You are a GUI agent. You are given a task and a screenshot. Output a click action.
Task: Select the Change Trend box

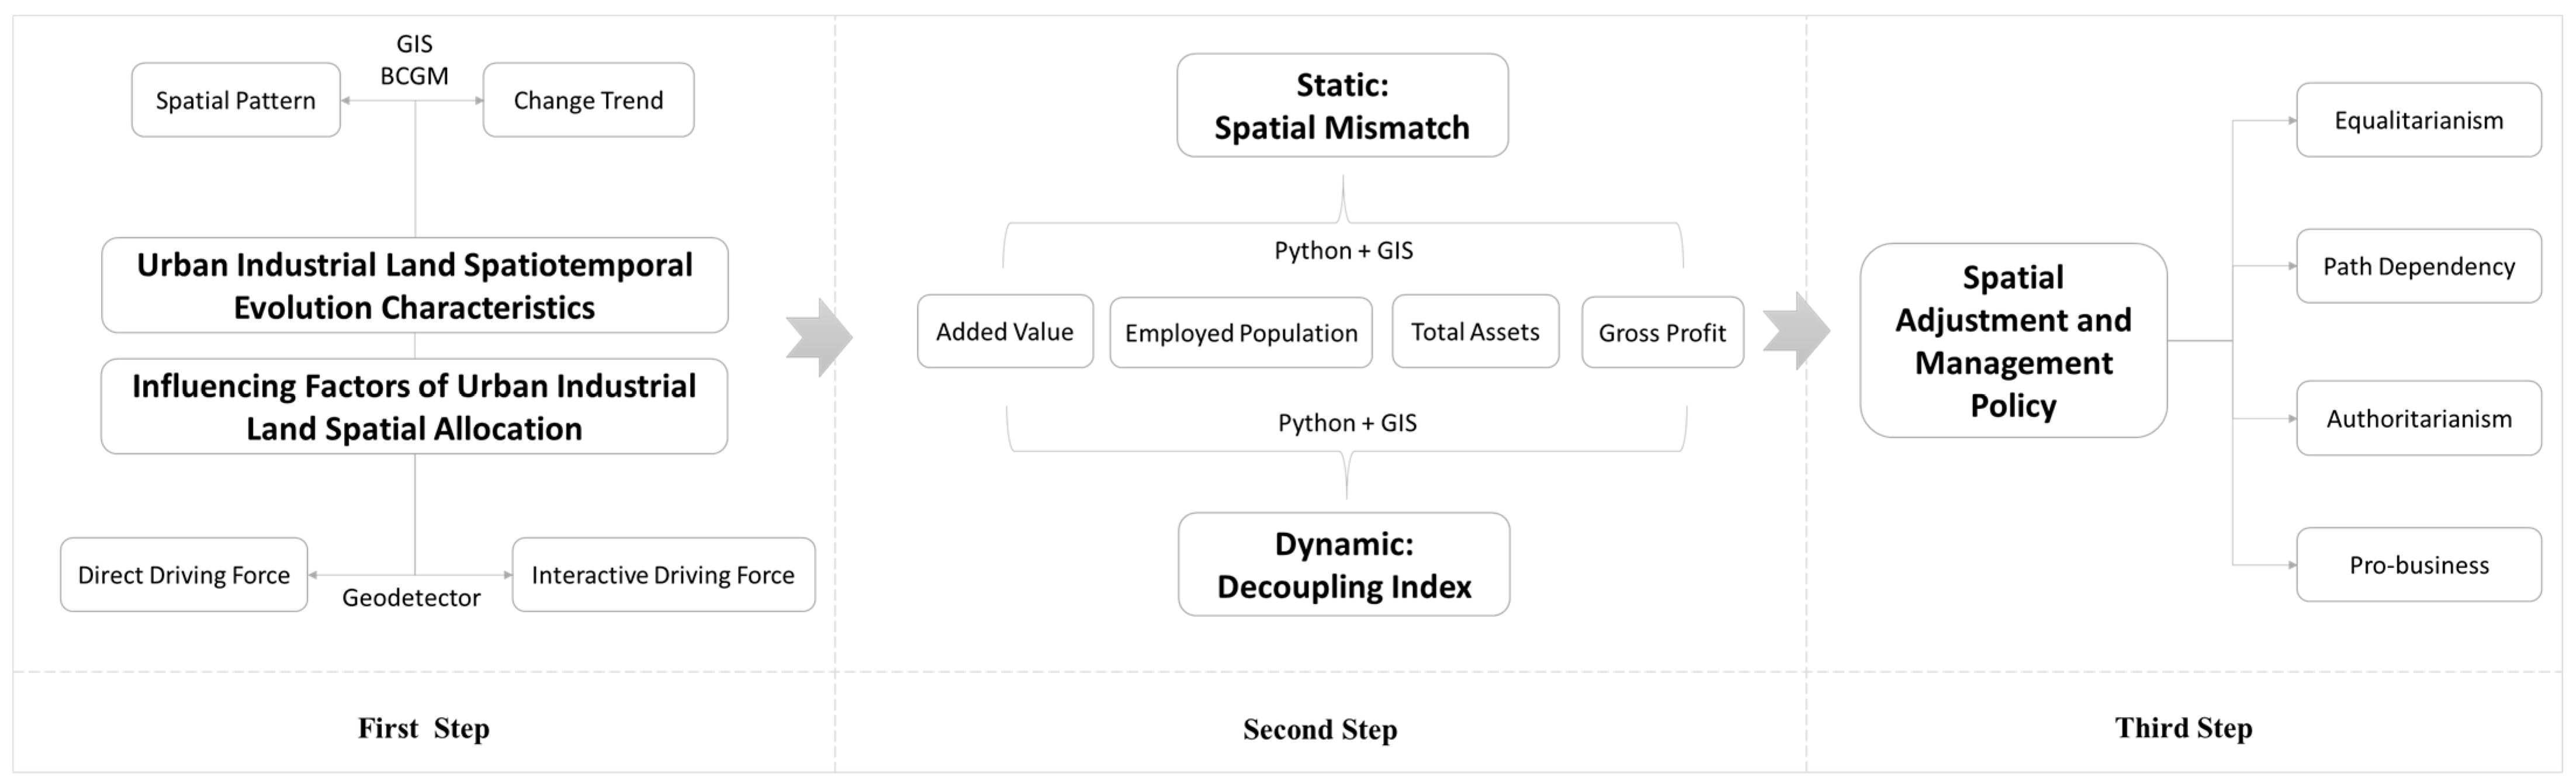click(588, 100)
